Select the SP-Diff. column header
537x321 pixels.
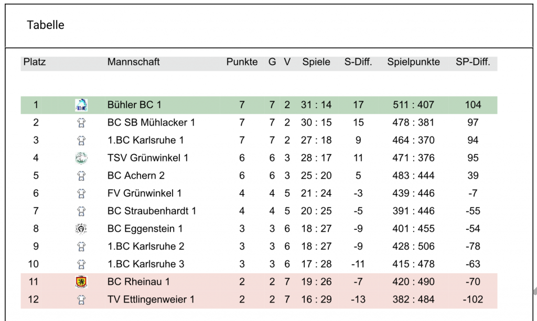click(473, 62)
